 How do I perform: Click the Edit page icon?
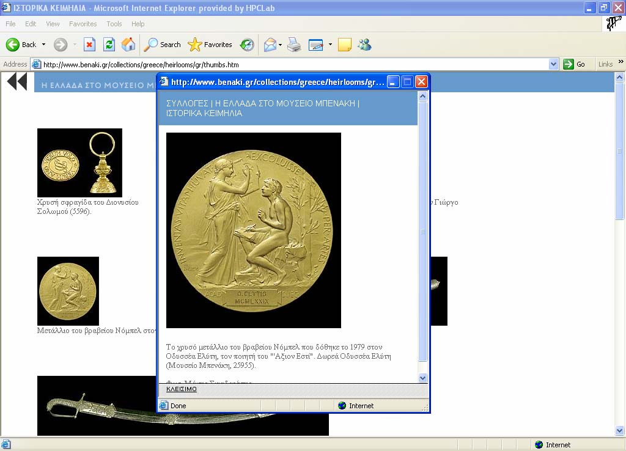coord(316,44)
